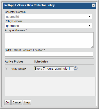
Task: Select the Policy Domain qaprod80 combo box
Action: [48, 26]
